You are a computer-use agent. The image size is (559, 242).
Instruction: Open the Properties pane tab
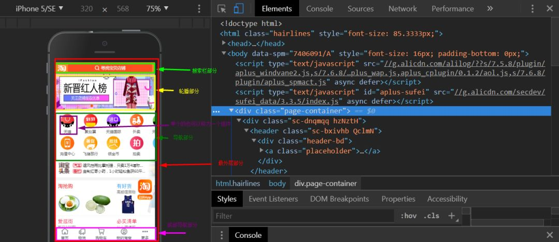click(398, 199)
